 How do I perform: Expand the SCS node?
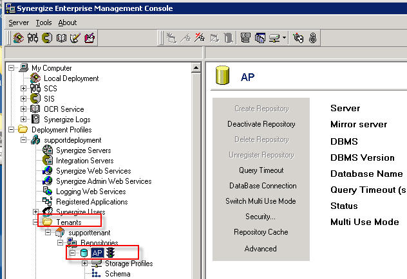(x=23, y=88)
